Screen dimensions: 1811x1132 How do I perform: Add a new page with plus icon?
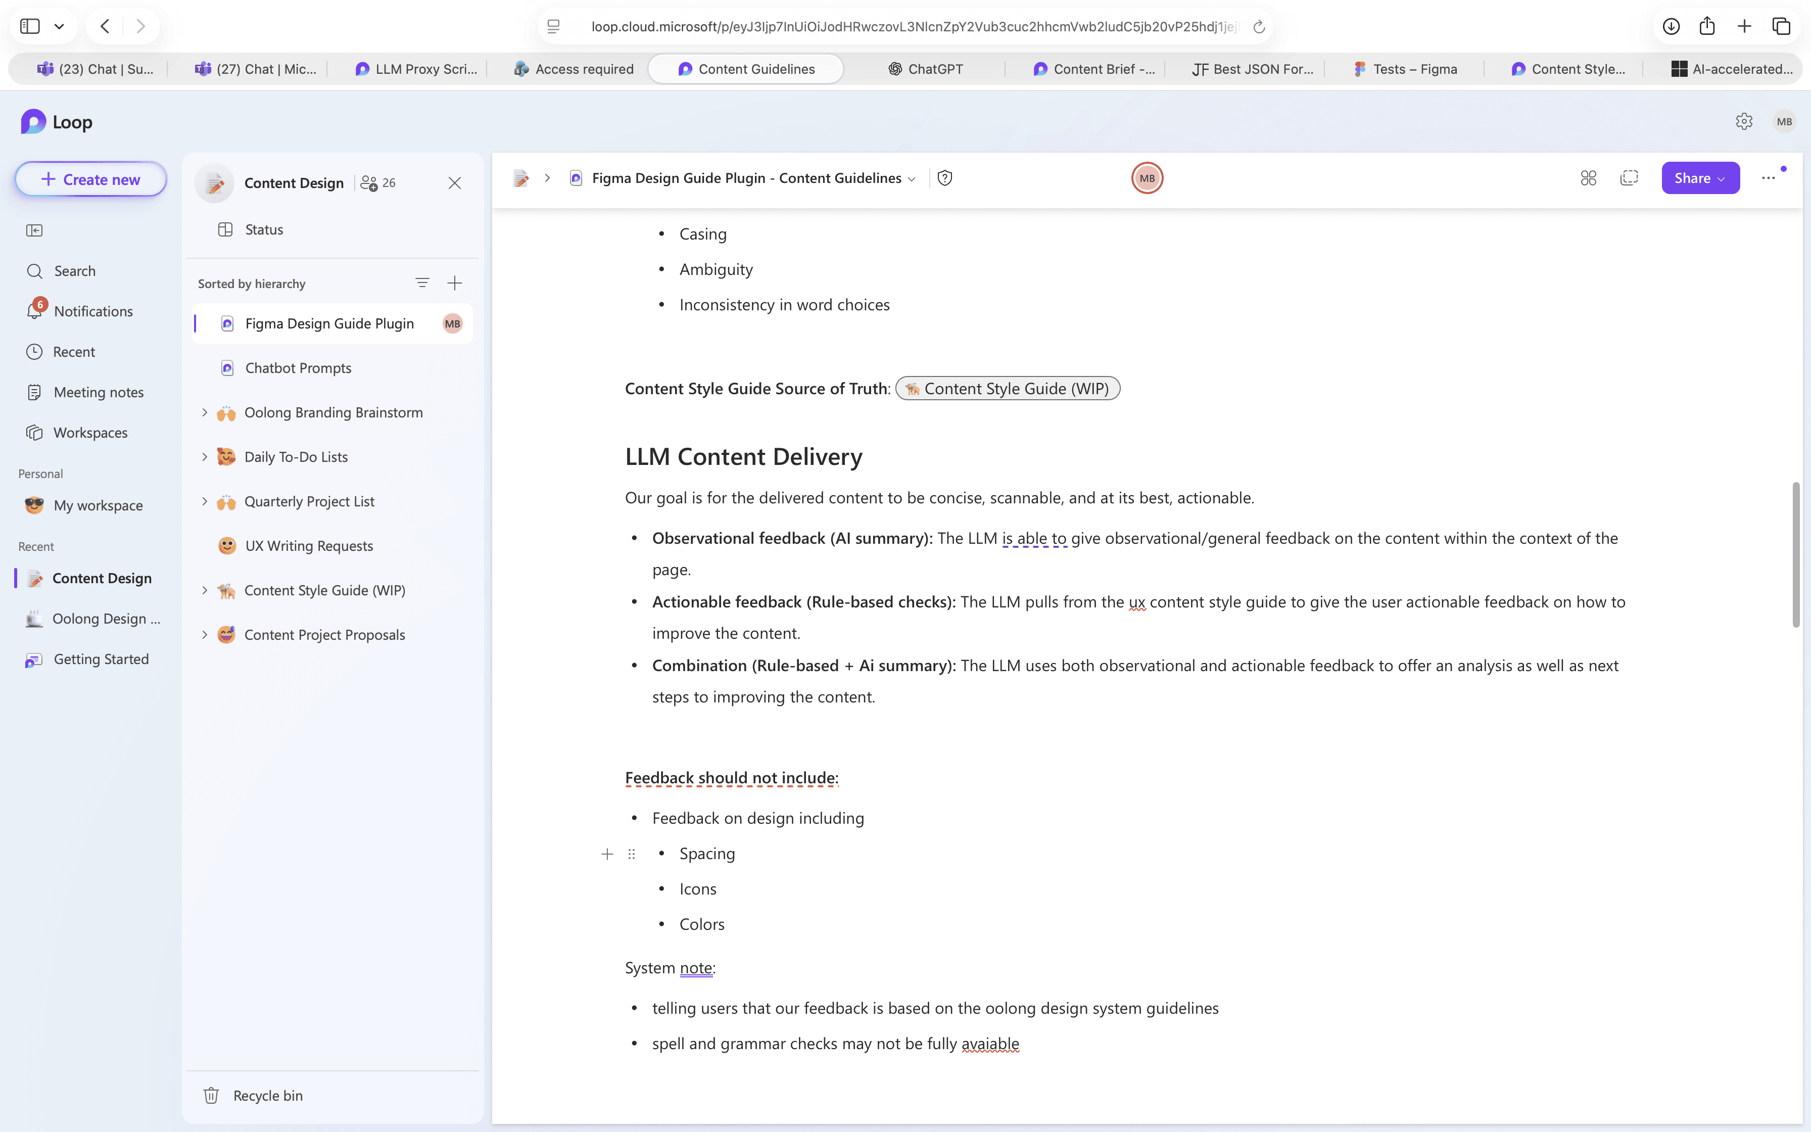pos(454,283)
